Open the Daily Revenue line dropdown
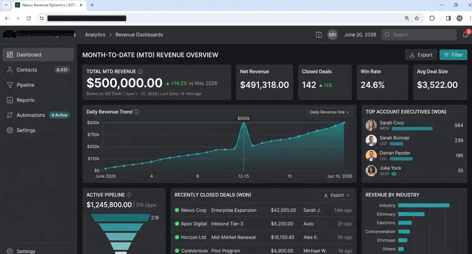Screen dimensions: 472x254 point(330,112)
